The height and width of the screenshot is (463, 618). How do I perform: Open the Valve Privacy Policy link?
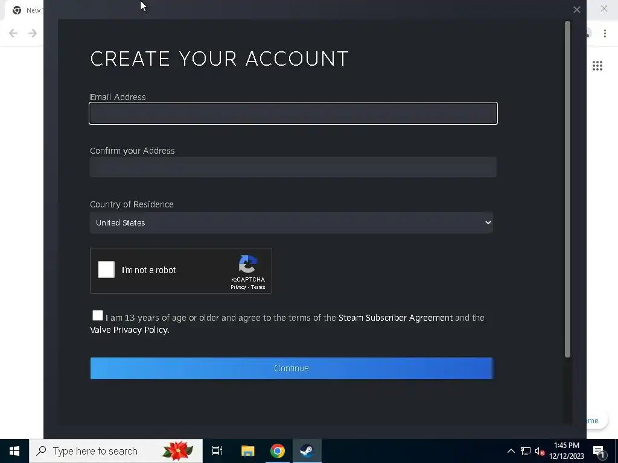click(129, 330)
